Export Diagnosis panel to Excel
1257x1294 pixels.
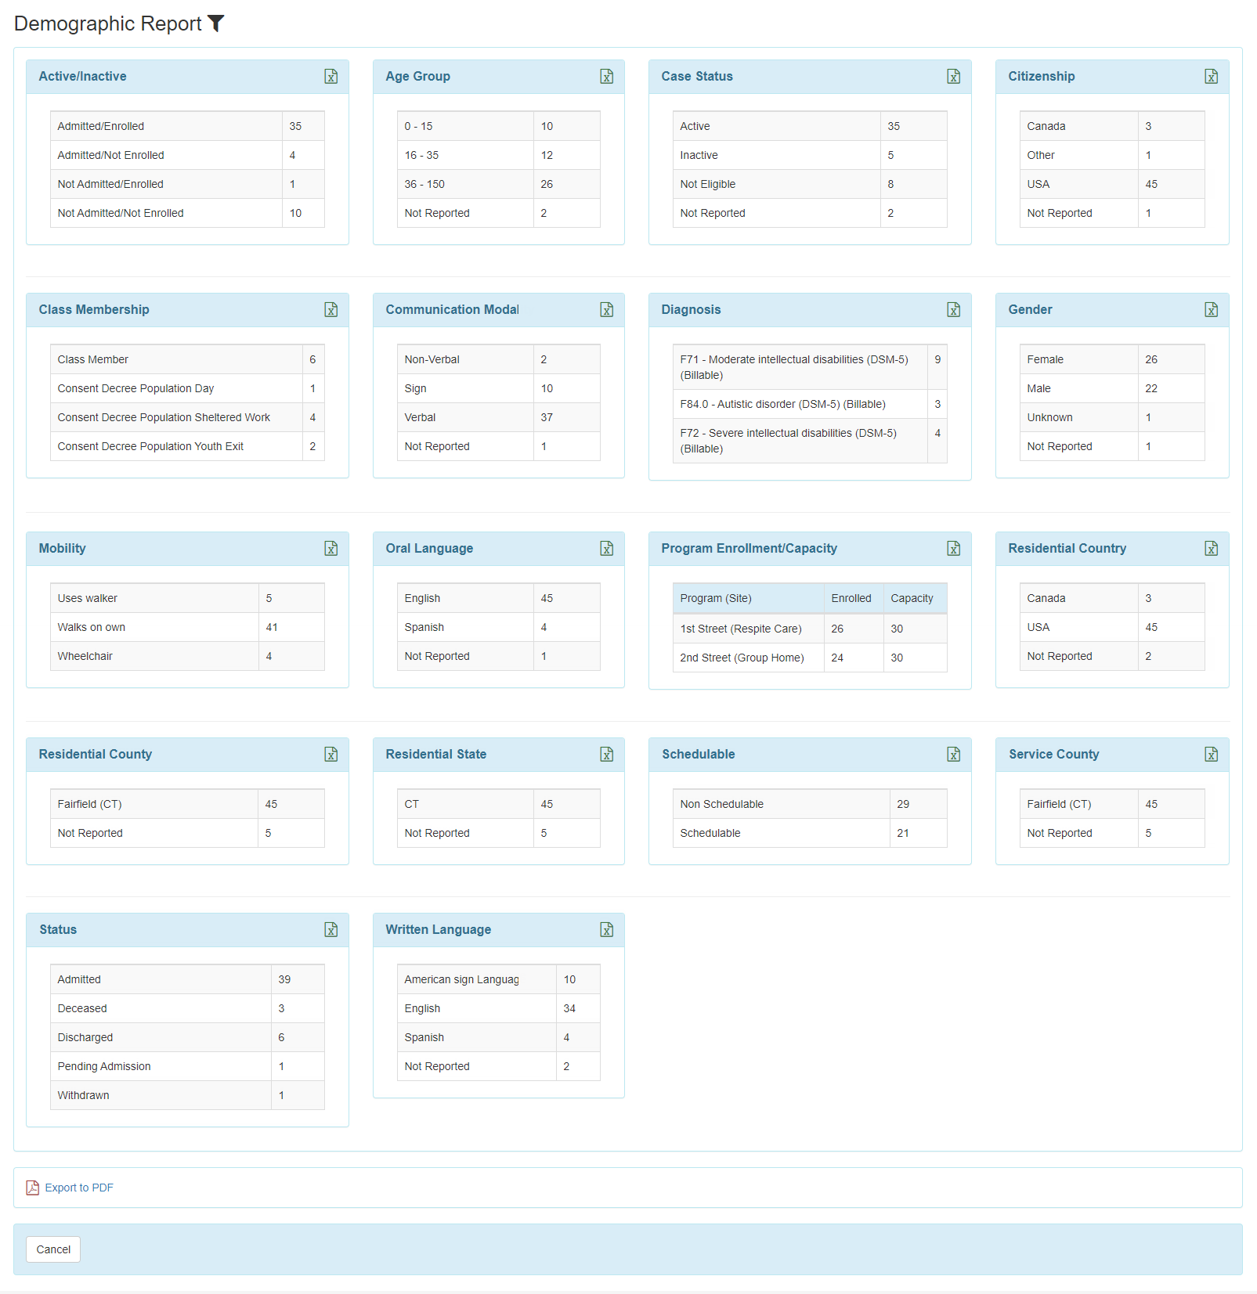tap(954, 310)
